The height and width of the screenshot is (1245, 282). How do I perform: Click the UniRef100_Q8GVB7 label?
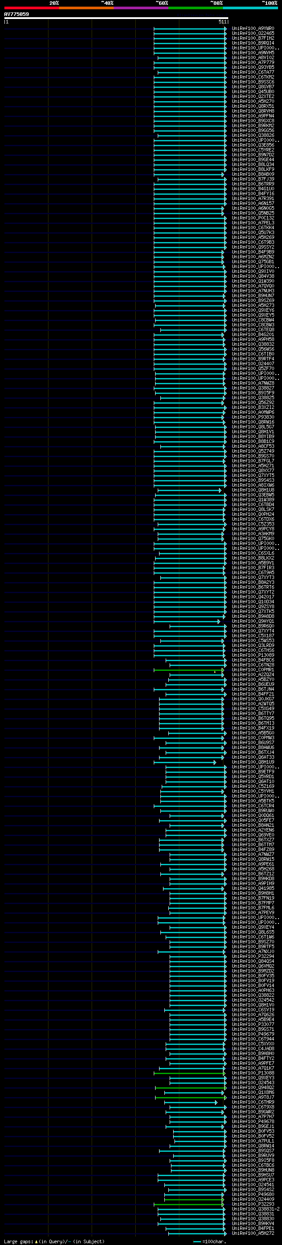click(252, 87)
